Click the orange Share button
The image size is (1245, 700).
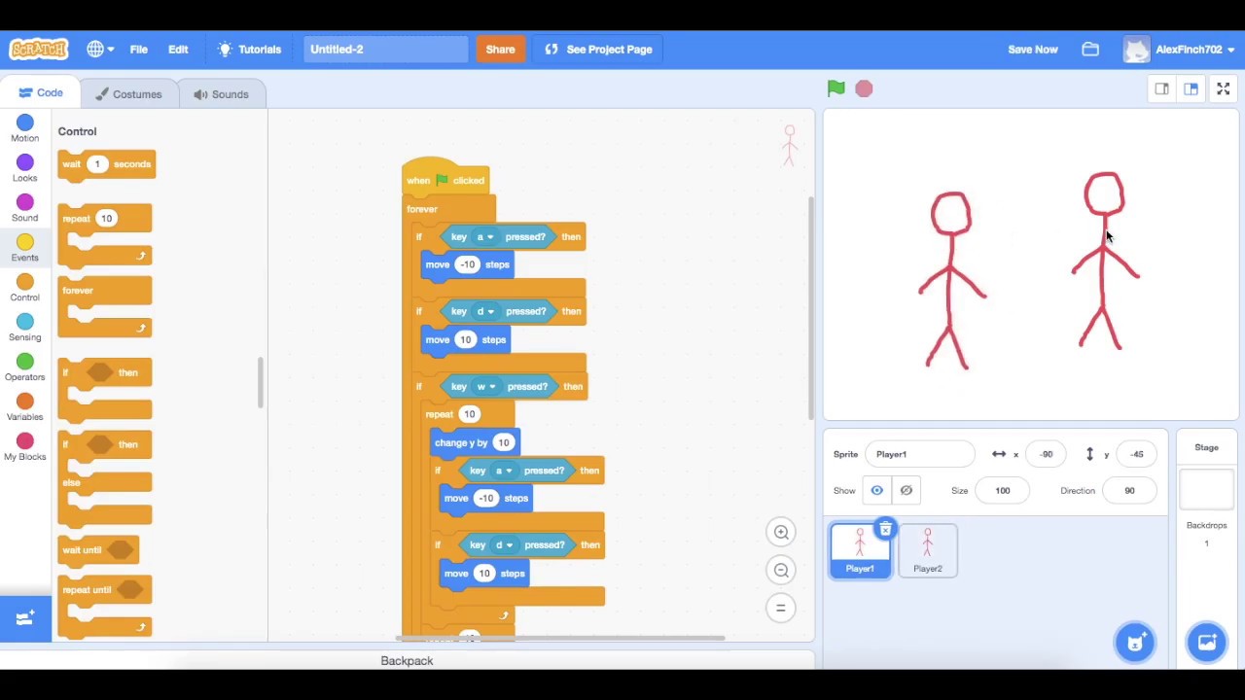click(x=500, y=49)
